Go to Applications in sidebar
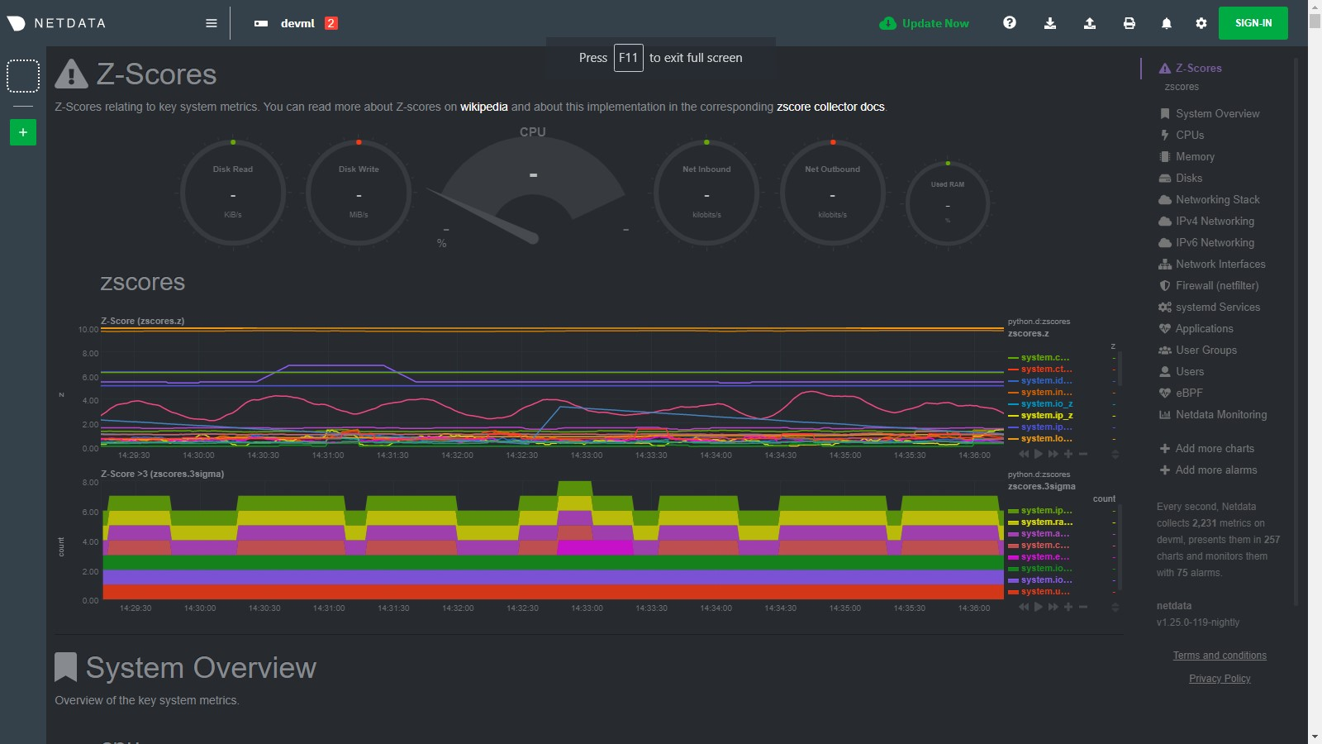Screen dimensions: 1322x744 click(x=1196, y=329)
